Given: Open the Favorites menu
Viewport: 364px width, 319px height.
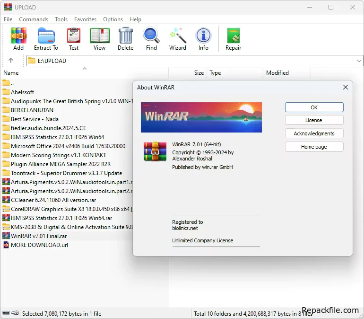Looking at the screenshot, I should [x=85, y=19].
